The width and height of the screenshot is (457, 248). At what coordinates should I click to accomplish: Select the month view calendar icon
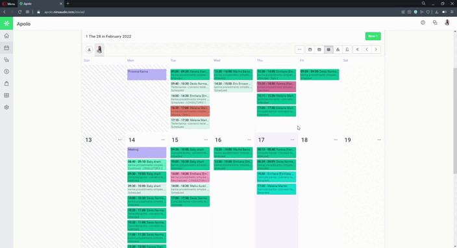pyautogui.click(x=328, y=49)
